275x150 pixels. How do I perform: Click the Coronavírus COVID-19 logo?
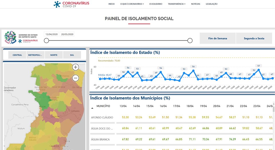71,4
